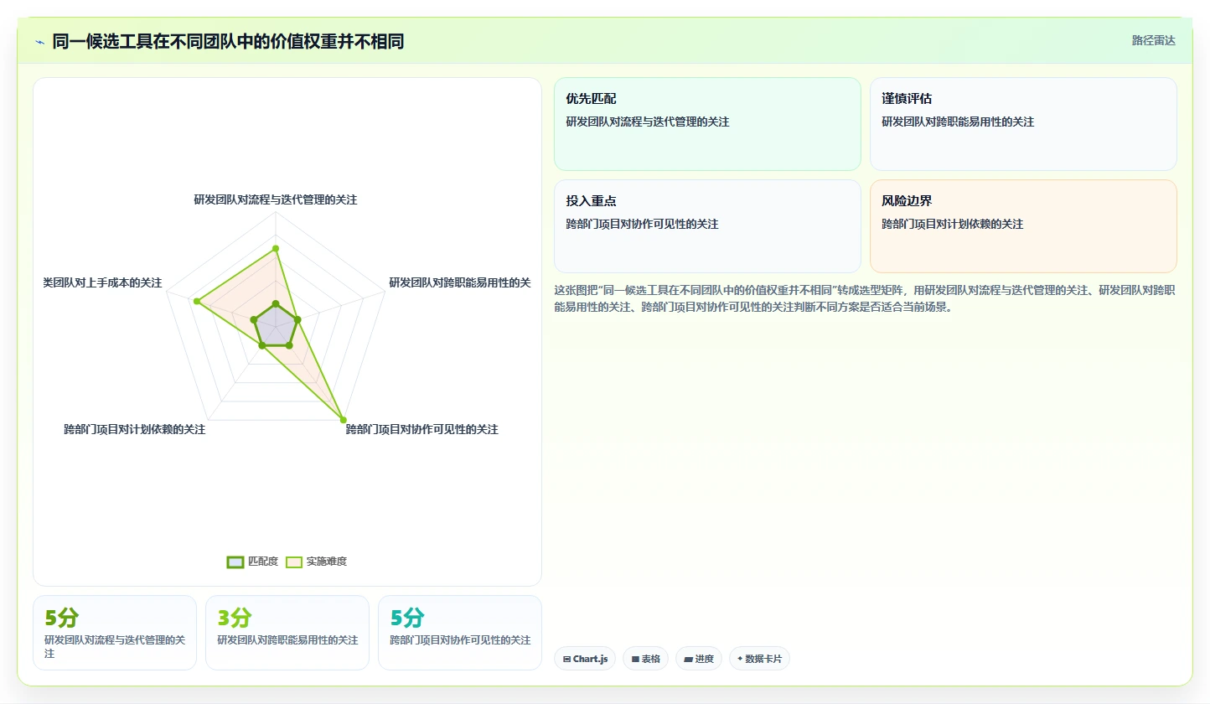
Task: Click radar axis label 研发团队对跨职能易用性的关注
Action: (x=460, y=282)
